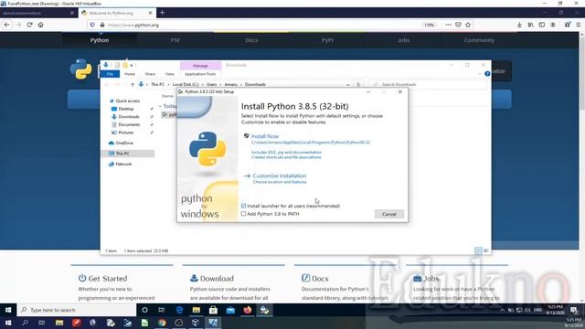Open Desktop in Explorer sidebar
The width and height of the screenshot is (585, 329).
pyautogui.click(x=126, y=109)
